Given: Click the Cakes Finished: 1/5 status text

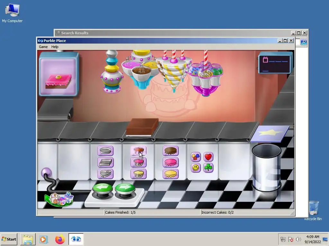Looking at the screenshot, I should tap(120, 212).
